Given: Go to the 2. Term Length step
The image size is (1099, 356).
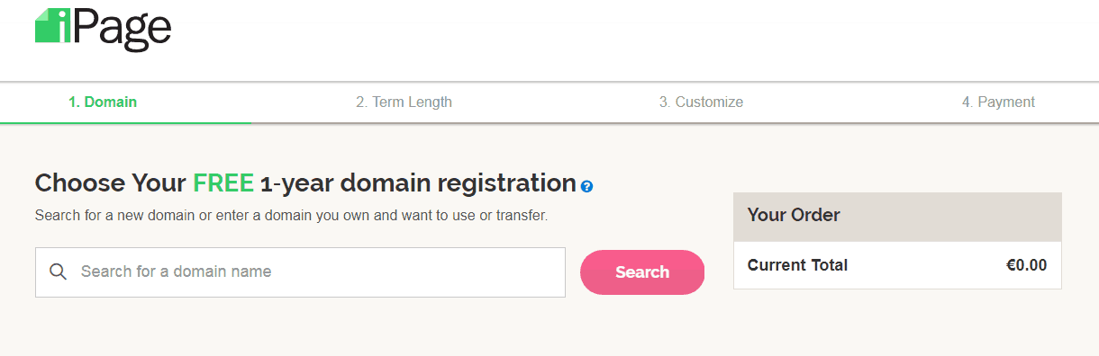Looking at the screenshot, I should tap(404, 102).
